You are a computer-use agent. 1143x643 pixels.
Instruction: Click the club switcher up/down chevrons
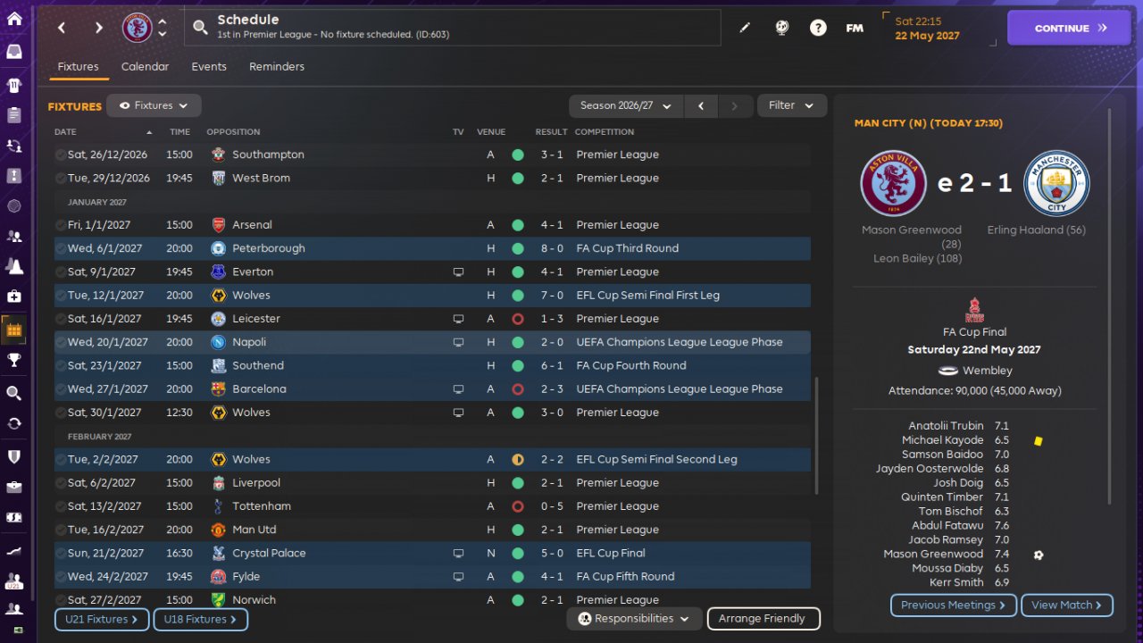[163, 28]
